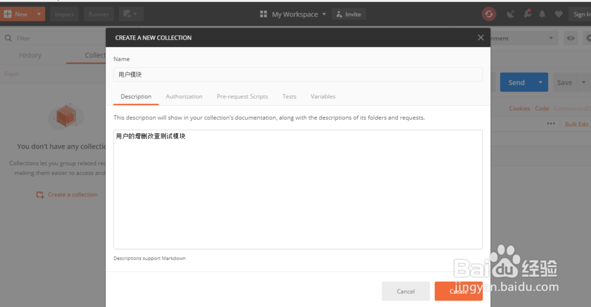Click the Send button

516,83
